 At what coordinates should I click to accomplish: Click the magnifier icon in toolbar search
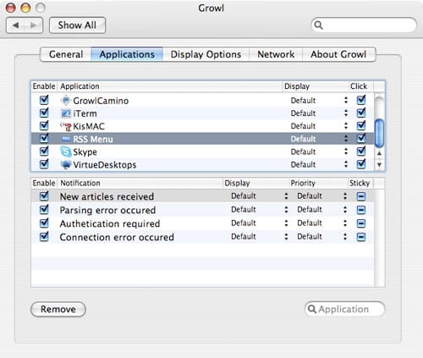tap(318, 25)
